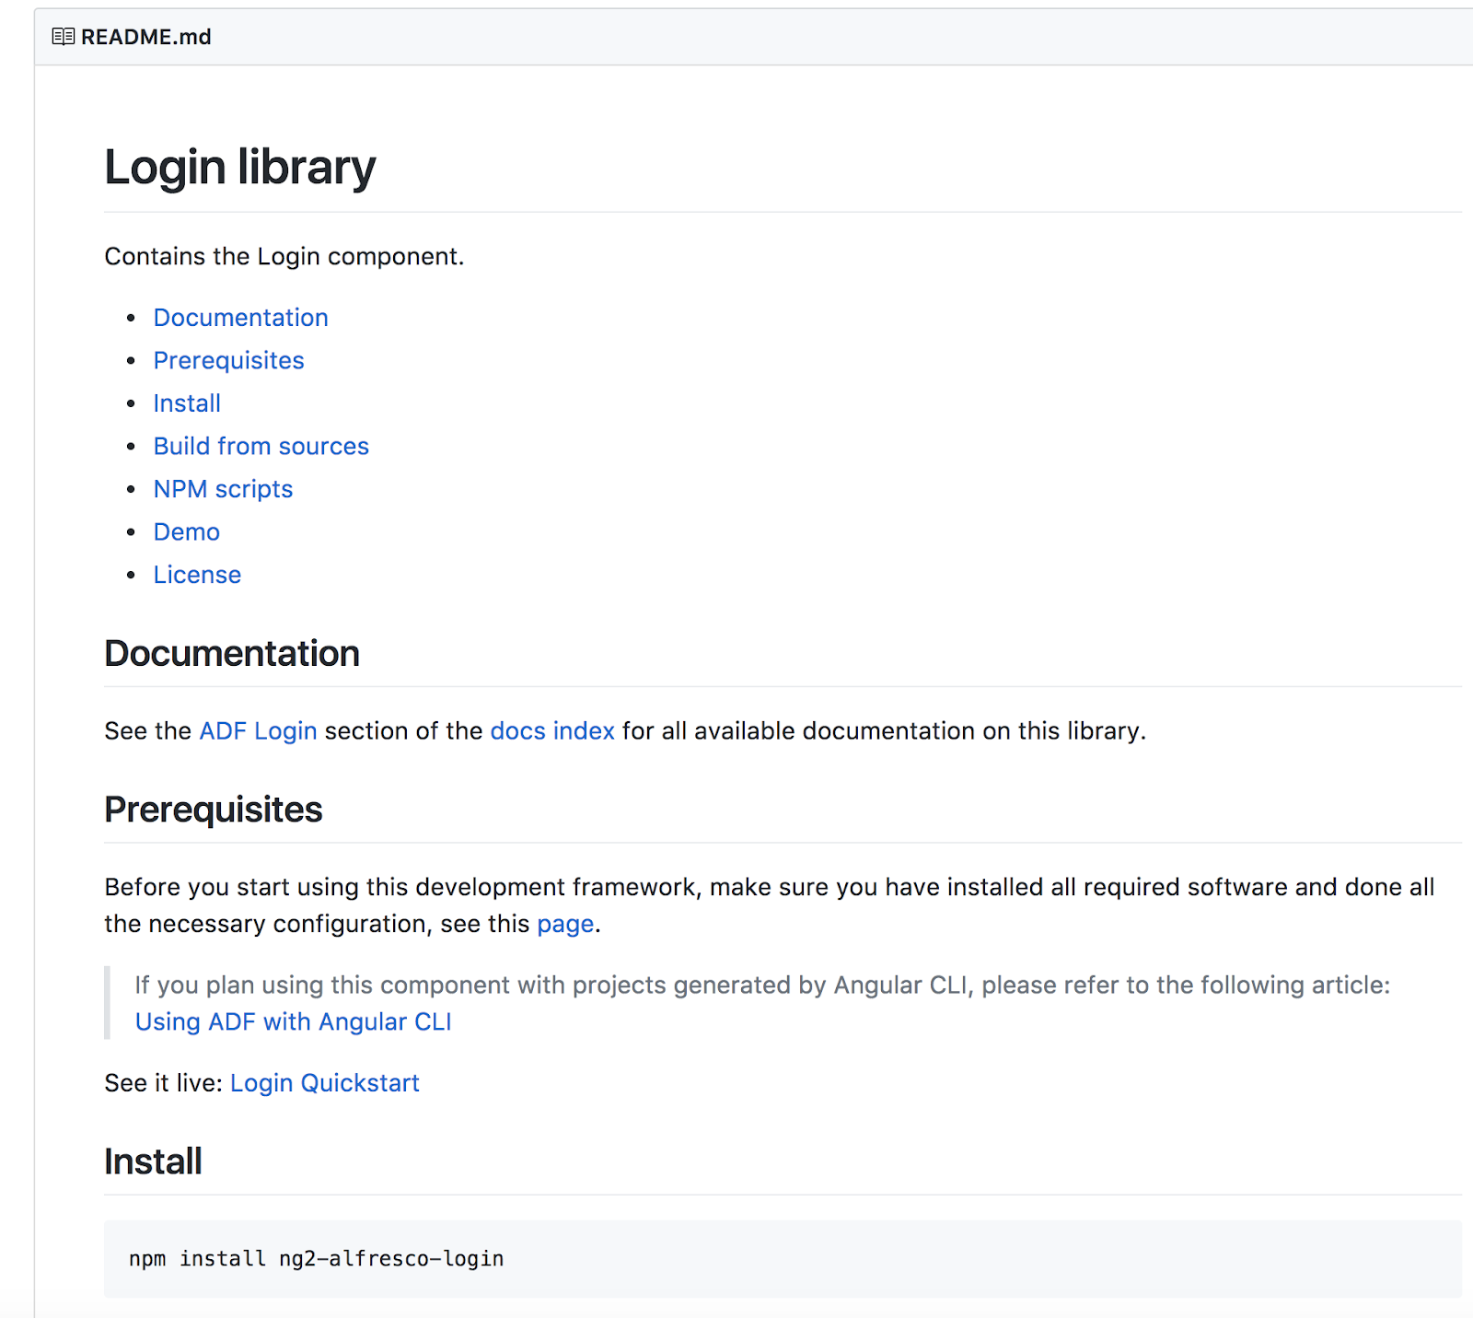This screenshot has height=1318, width=1473.
Task: Click the Login library main heading
Action: pyautogui.click(x=240, y=168)
